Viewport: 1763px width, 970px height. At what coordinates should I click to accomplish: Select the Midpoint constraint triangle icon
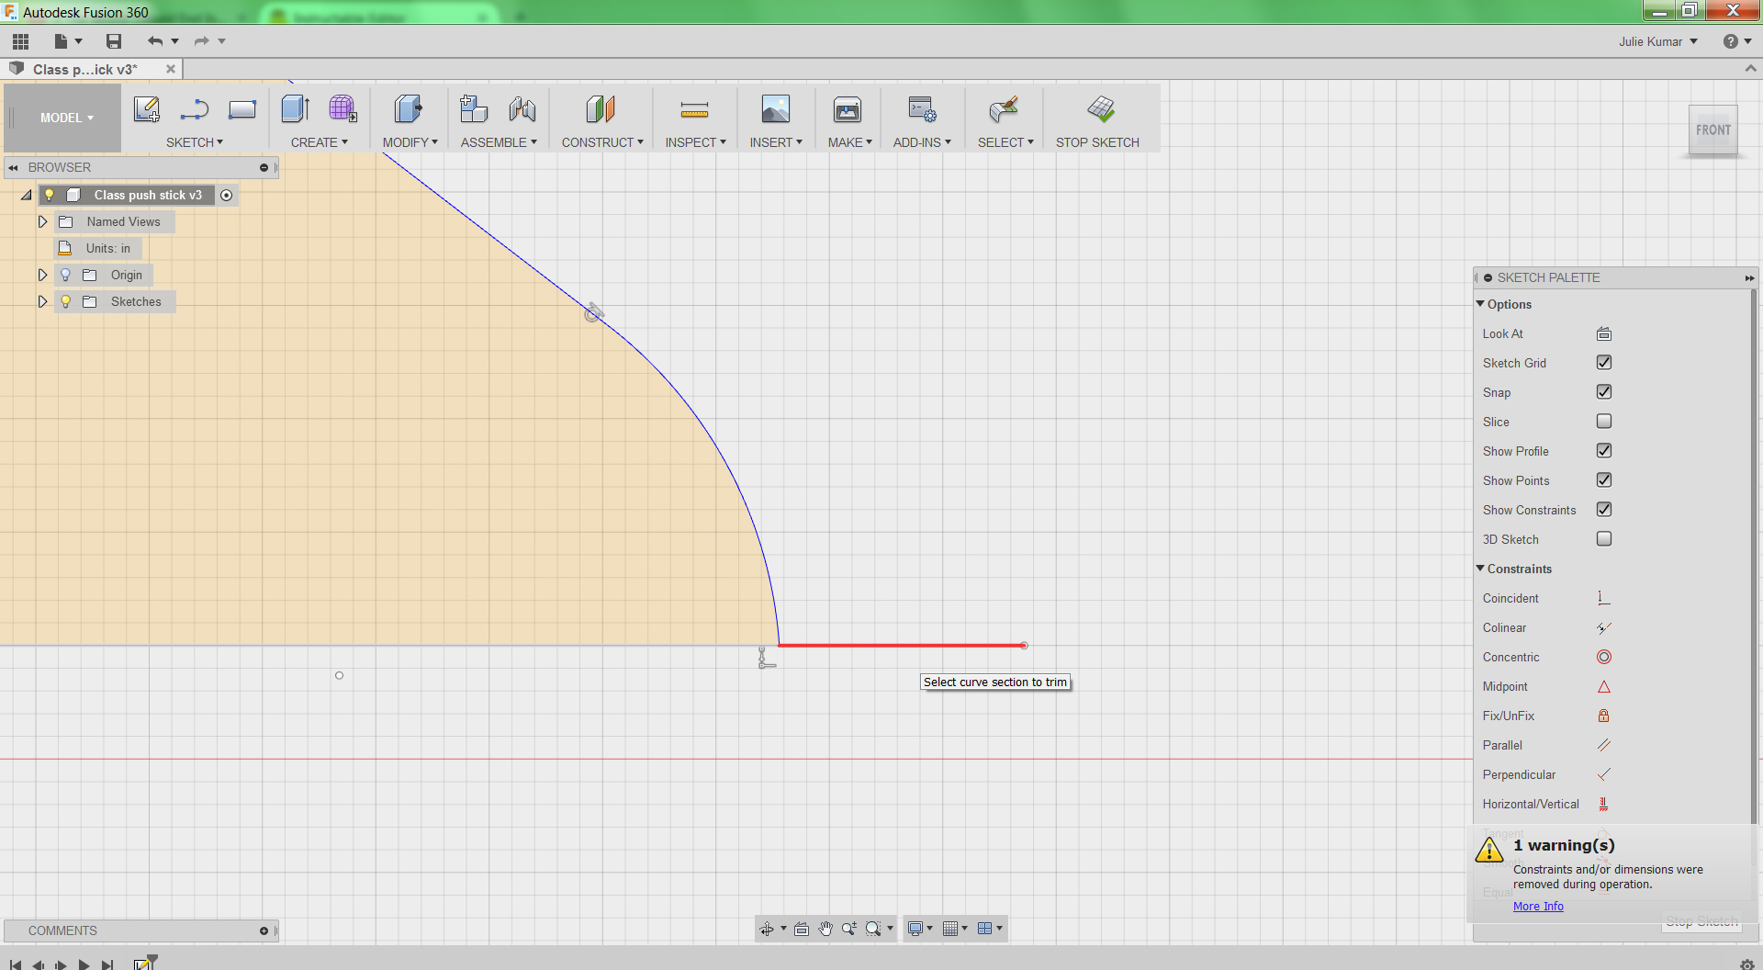pos(1604,686)
